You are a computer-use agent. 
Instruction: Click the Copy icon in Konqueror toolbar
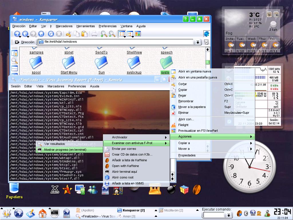76,34
